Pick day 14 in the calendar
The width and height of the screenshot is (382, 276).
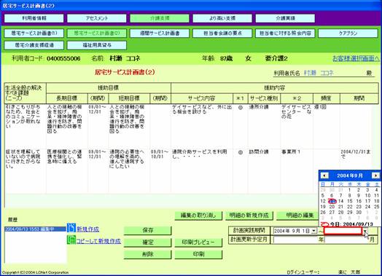[x=340, y=201]
